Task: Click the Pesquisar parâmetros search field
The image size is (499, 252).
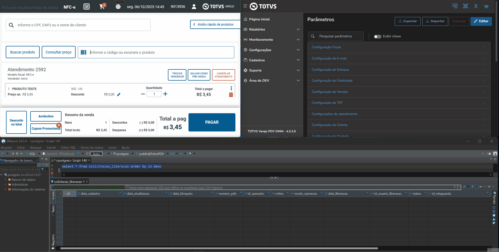Action: coord(336,36)
